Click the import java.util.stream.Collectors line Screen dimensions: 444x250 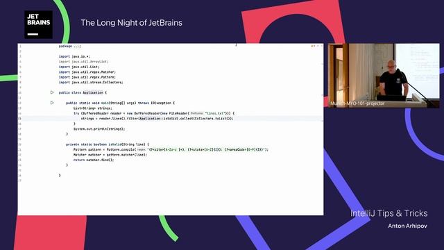(91, 82)
